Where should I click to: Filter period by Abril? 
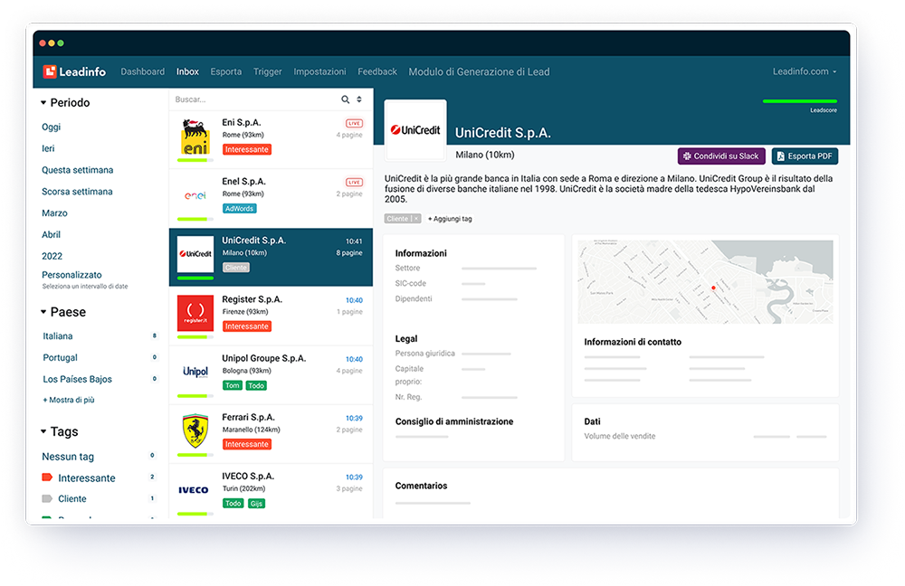click(51, 235)
